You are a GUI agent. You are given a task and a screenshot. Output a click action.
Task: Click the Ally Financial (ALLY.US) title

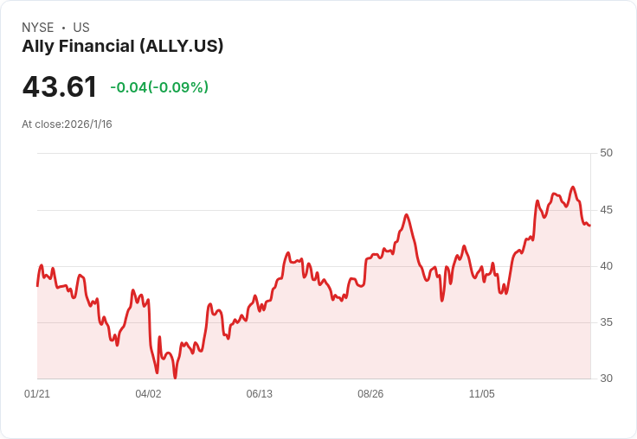(x=123, y=46)
